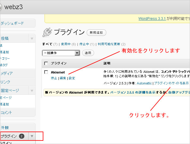The height and width of the screenshot is (144, 190).
Task: Open the plugin update count badge 2
Action: (22, 136)
